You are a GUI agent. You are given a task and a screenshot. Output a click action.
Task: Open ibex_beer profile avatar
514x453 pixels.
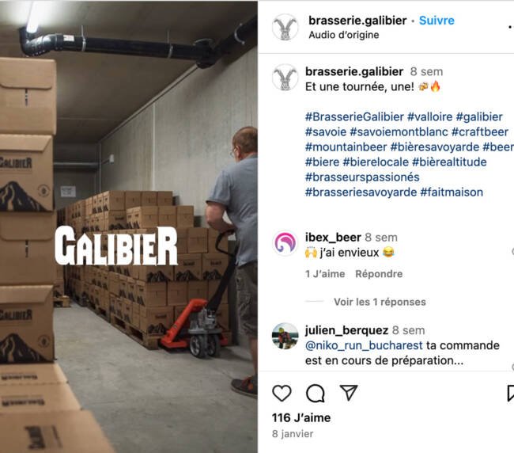(x=285, y=244)
